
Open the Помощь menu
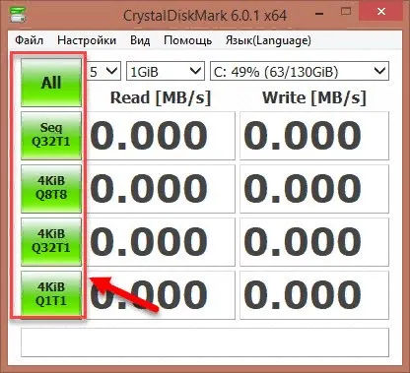187,40
